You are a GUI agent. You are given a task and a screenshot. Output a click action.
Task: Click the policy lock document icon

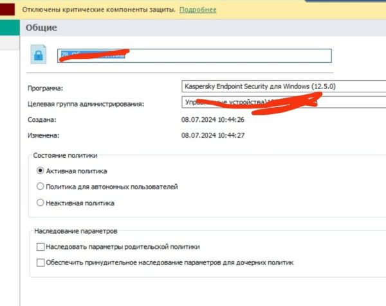pyautogui.click(x=39, y=55)
